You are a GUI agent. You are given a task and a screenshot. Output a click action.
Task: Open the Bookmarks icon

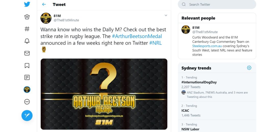point(27,65)
